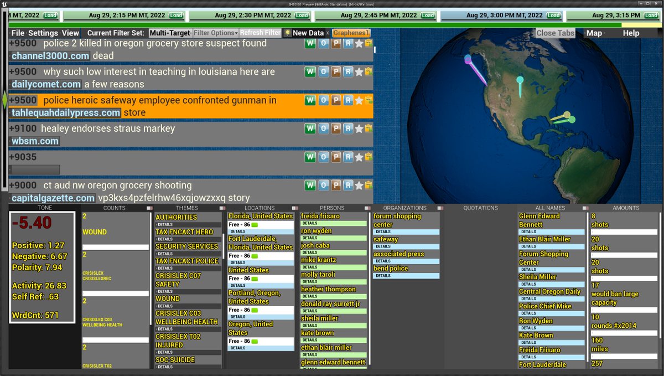Click the R icon on the capitalgazette.com row
664x376 pixels.
pyautogui.click(x=347, y=185)
